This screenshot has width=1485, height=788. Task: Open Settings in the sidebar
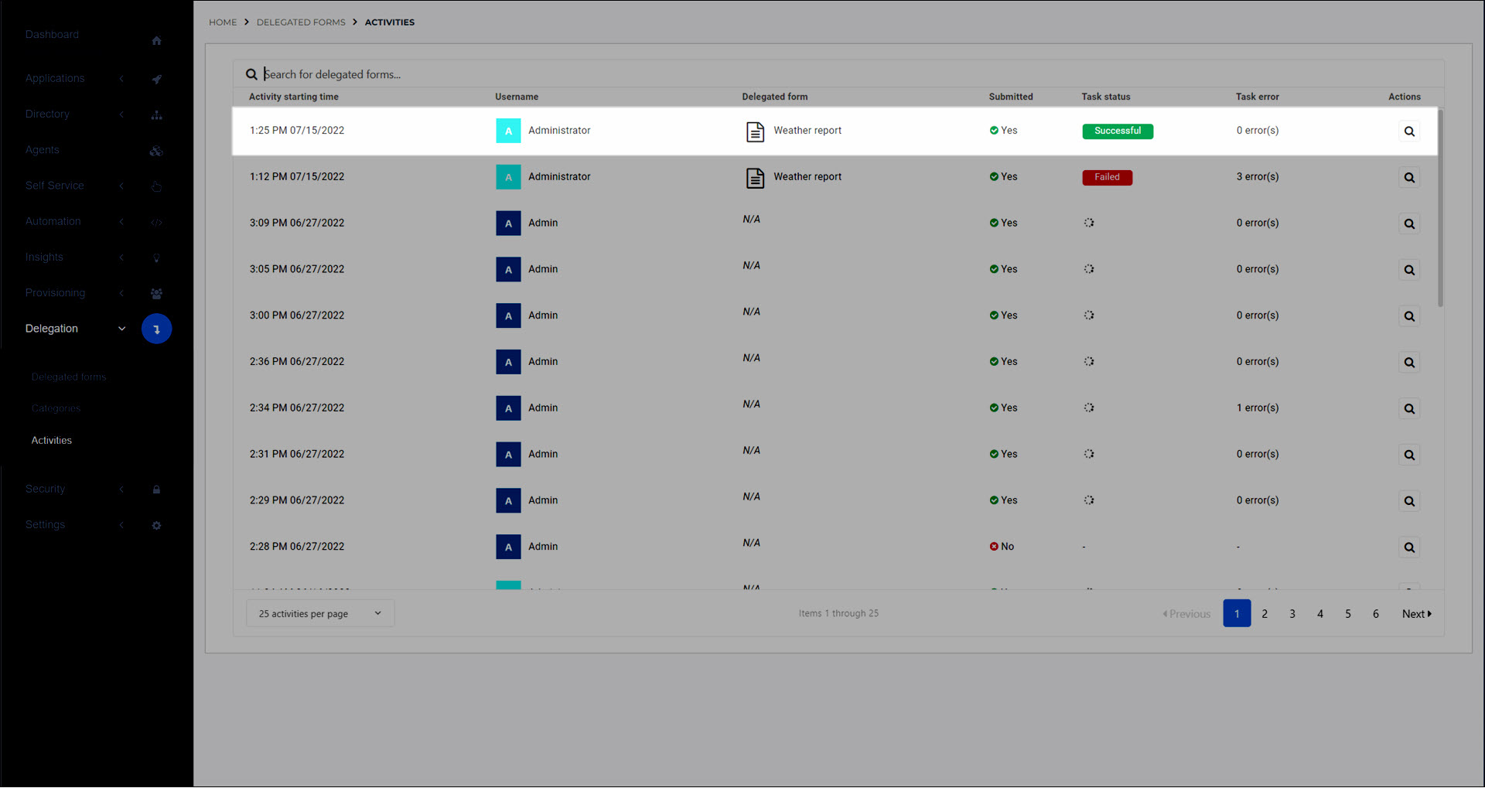pos(45,525)
